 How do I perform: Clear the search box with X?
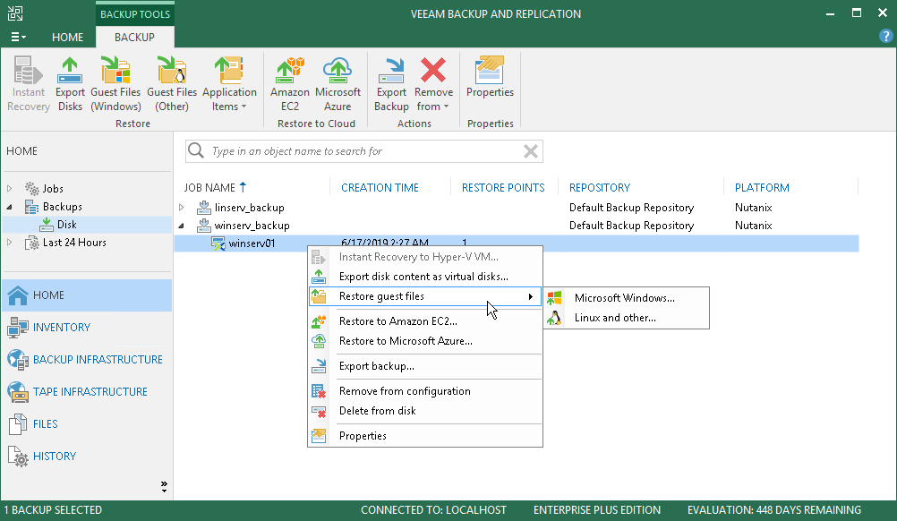coord(531,151)
